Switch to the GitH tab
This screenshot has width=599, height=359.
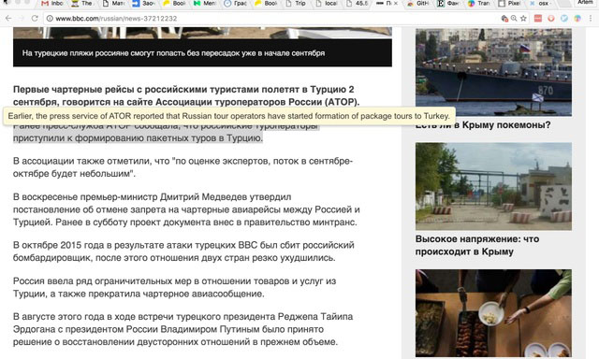tap(418, 4)
